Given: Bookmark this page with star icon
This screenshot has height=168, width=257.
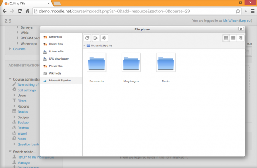Looking at the screenshot, I should point(238,11).
